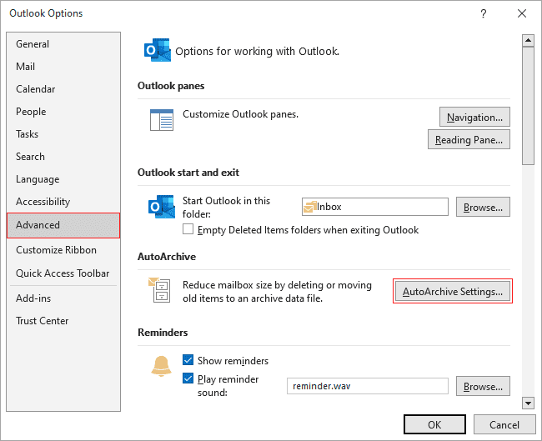542x441 pixels.
Task: Click the Outlook logo icon beside options heading
Action: pyautogui.click(x=158, y=50)
